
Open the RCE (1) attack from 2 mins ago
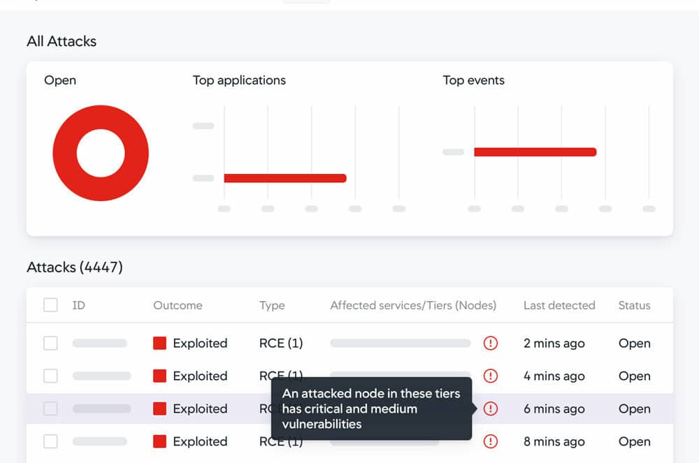281,344
